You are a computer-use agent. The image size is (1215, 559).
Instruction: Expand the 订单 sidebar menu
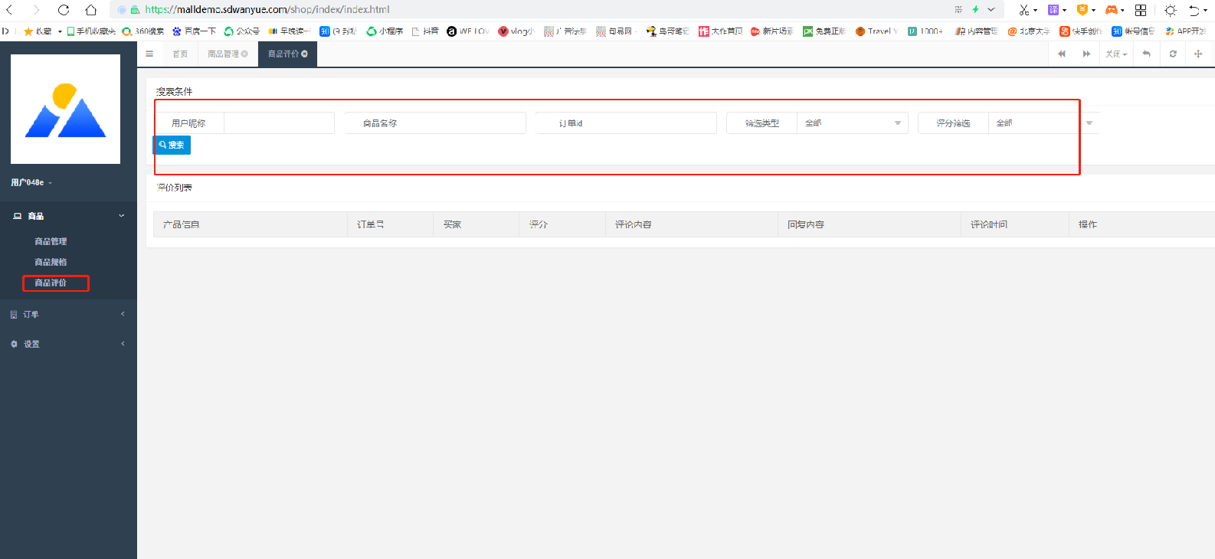(68, 314)
